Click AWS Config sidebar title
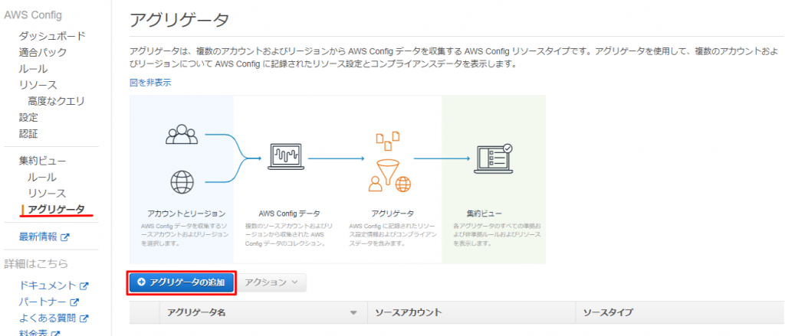The image size is (785, 336). pyautogui.click(x=33, y=15)
